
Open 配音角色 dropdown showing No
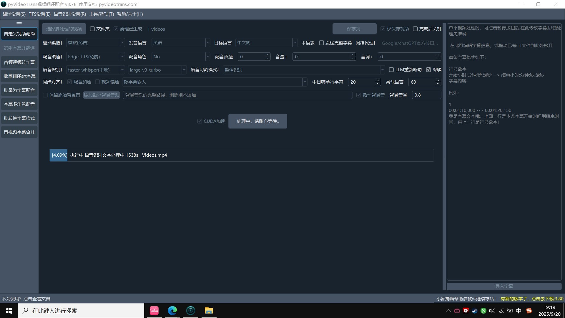tap(181, 57)
